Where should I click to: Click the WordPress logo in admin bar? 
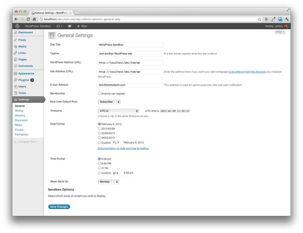[x=17, y=26]
